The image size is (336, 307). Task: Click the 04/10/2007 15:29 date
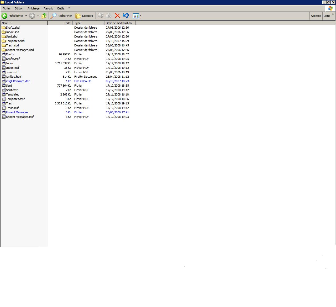(x=117, y=41)
